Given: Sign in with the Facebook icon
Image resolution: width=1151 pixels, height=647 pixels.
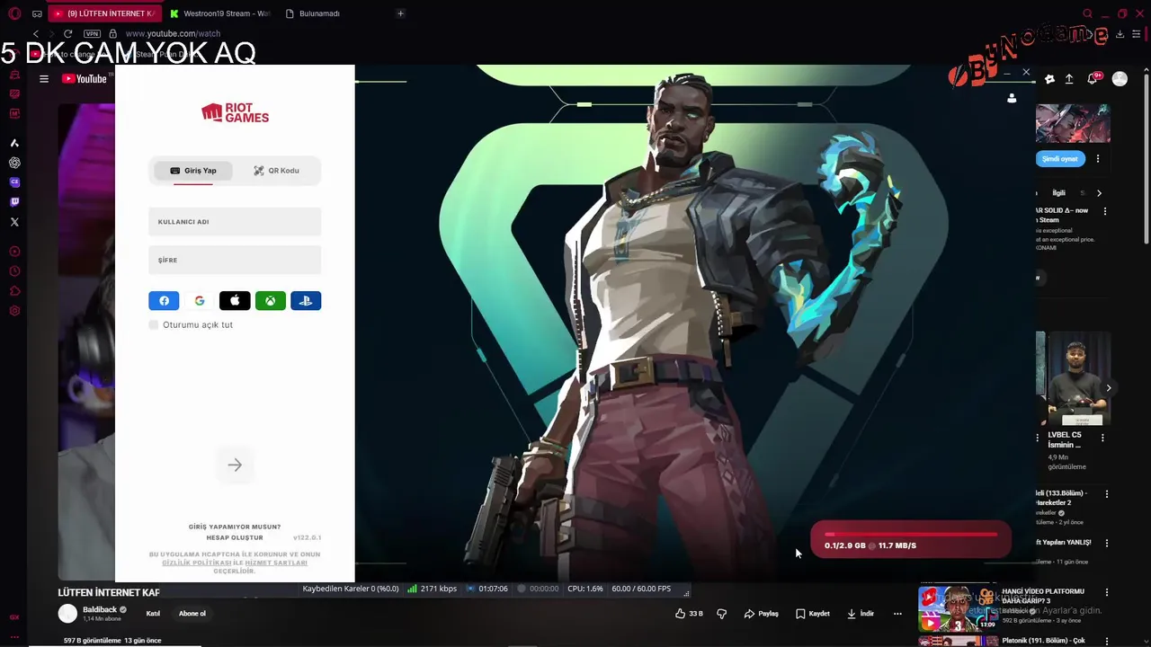Looking at the screenshot, I should [x=164, y=301].
